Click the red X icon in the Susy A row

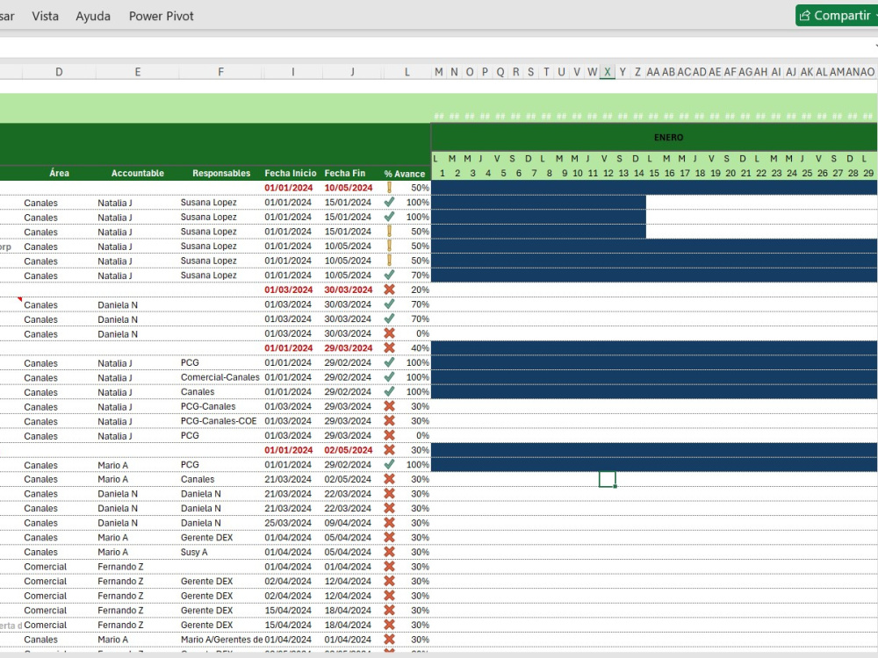pyautogui.click(x=389, y=552)
